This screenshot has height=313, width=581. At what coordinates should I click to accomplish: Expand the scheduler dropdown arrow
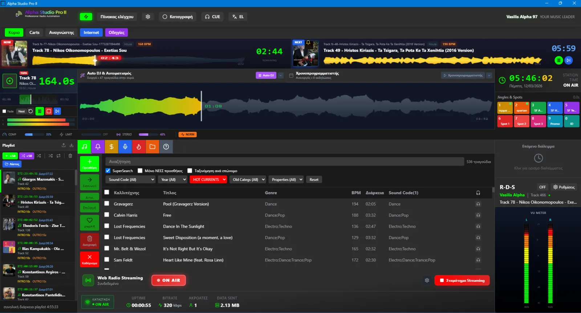pos(489,75)
